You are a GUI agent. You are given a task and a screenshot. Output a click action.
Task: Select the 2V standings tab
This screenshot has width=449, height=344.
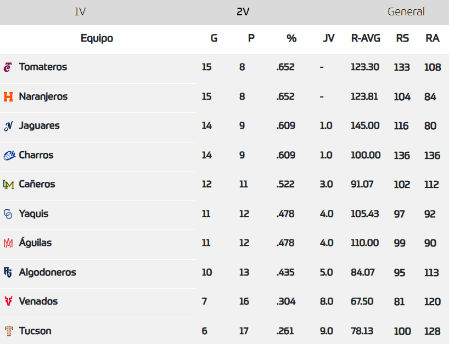(x=243, y=12)
